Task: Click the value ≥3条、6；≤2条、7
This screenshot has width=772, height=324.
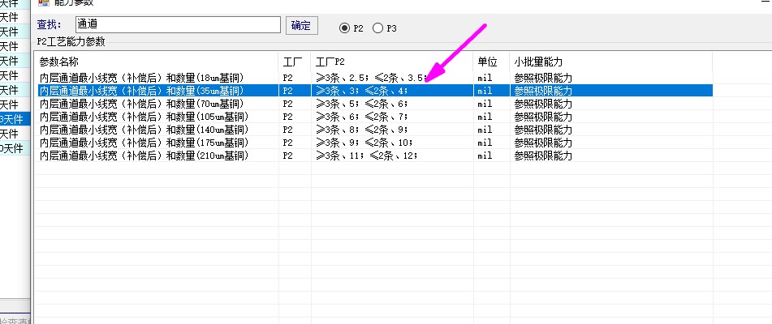Action: click(362, 117)
